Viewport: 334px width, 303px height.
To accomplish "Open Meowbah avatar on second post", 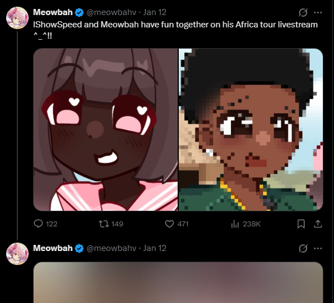I will 17,254.
